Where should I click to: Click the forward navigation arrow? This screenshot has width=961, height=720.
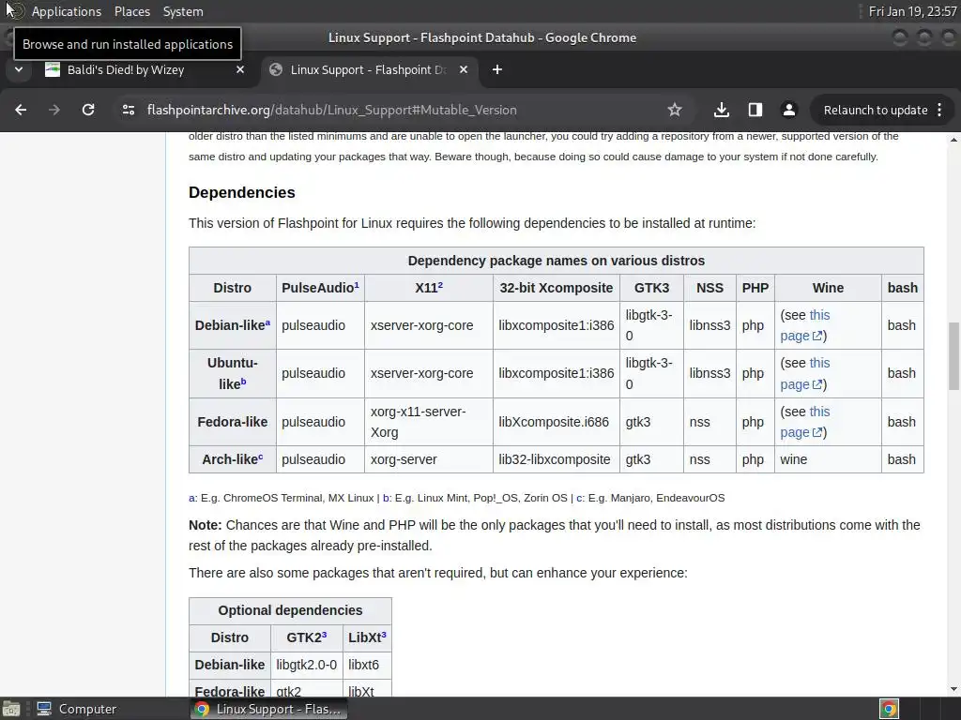pyautogui.click(x=54, y=110)
